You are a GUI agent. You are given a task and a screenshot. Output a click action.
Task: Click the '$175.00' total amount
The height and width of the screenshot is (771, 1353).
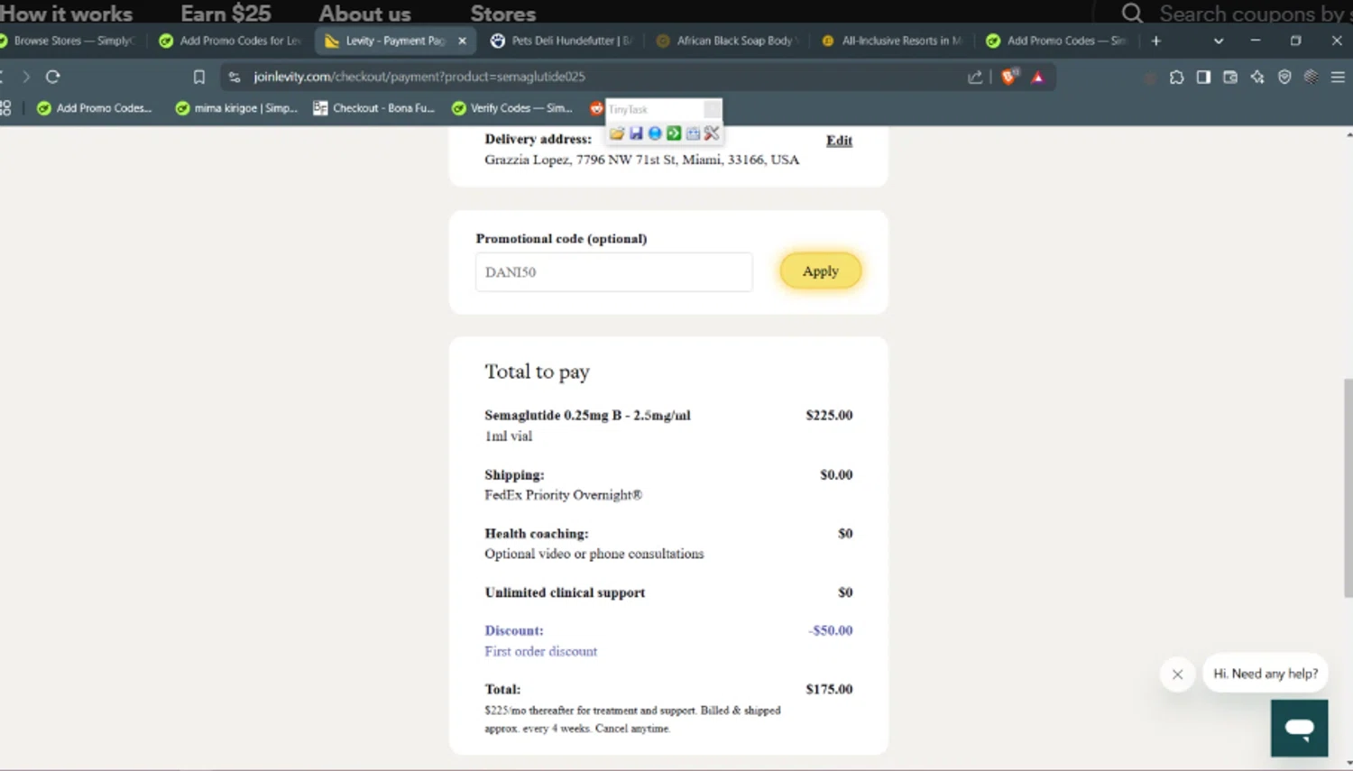tap(829, 689)
